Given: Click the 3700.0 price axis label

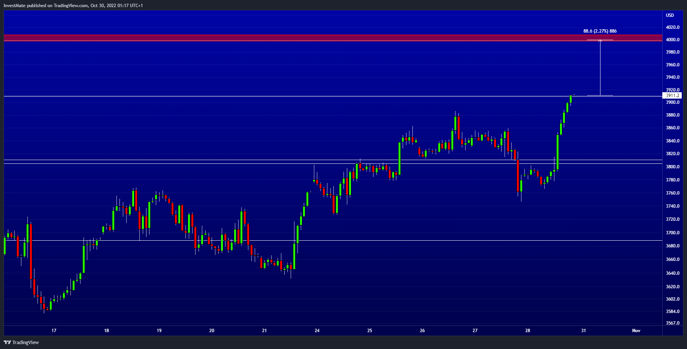Looking at the screenshot, I should (673, 233).
